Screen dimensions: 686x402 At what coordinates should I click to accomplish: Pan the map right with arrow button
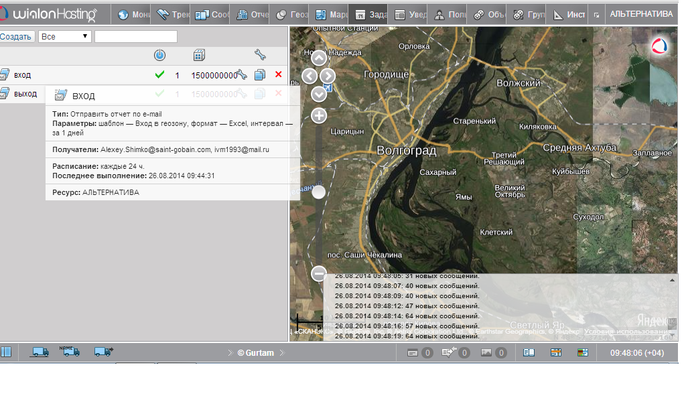tap(328, 76)
